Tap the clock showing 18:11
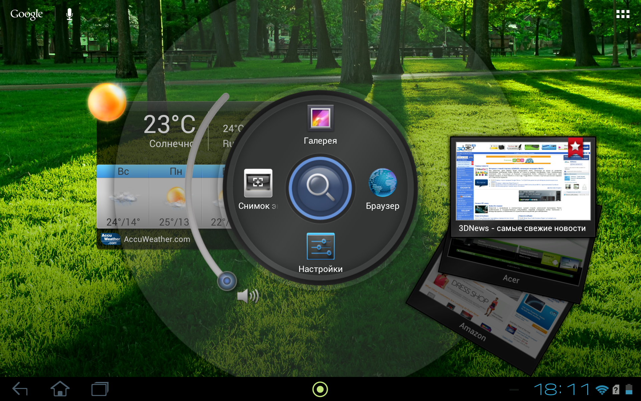 [562, 390]
